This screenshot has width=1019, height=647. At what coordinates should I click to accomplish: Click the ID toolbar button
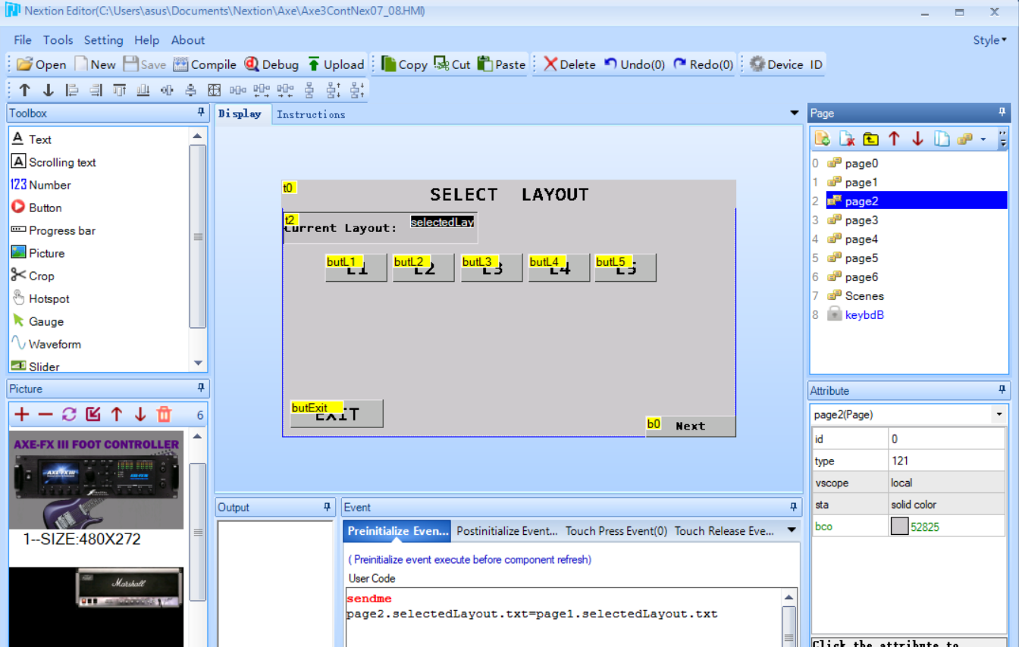coord(816,64)
